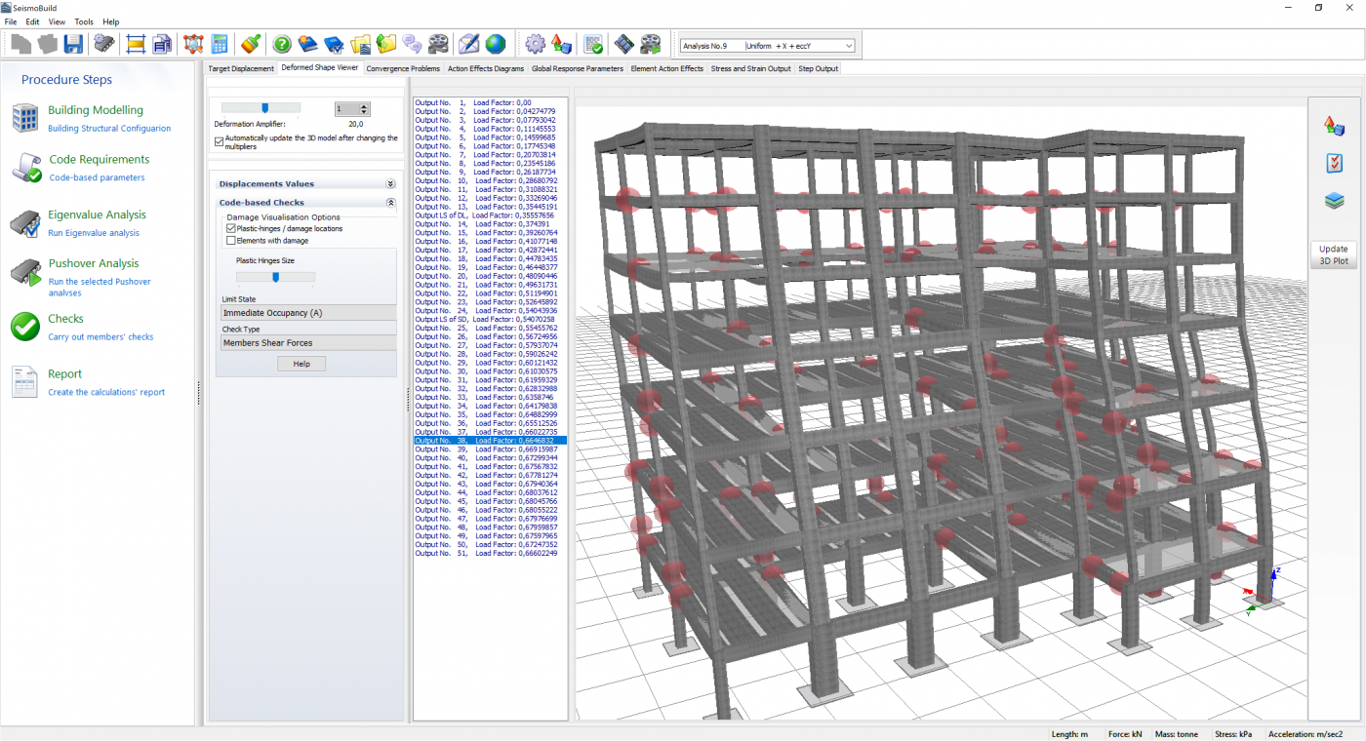Image resolution: width=1366 pixels, height=741 pixels.
Task: Click the 3D model magnifier icon
Action: point(193,44)
